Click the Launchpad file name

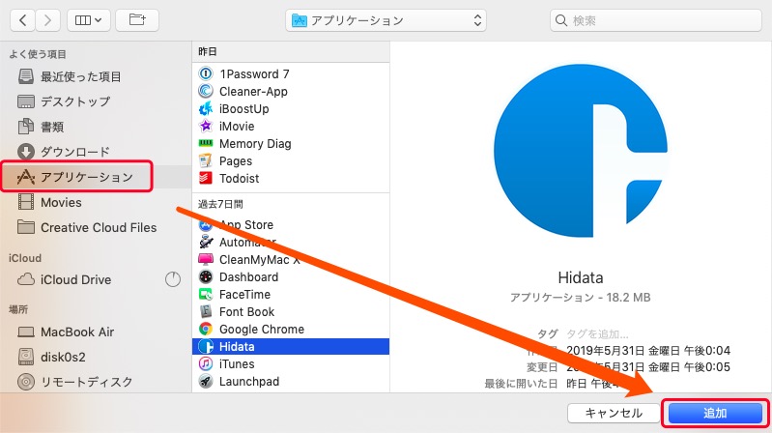249,381
